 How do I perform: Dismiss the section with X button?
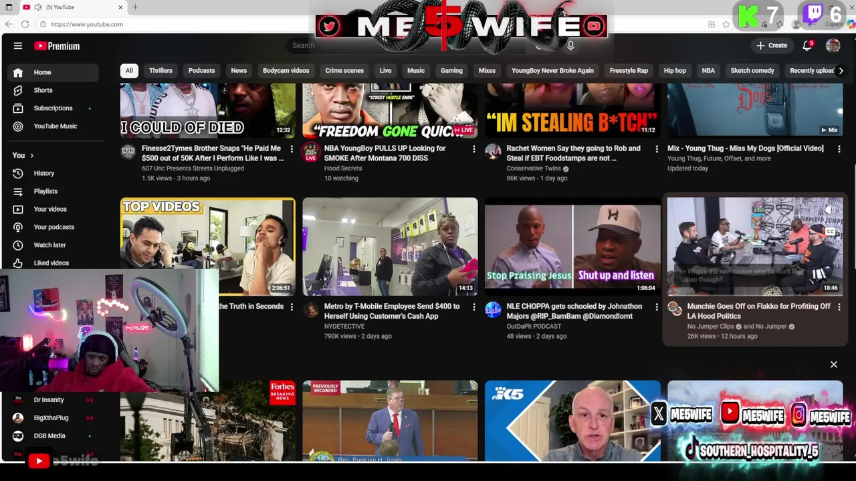[x=833, y=364]
